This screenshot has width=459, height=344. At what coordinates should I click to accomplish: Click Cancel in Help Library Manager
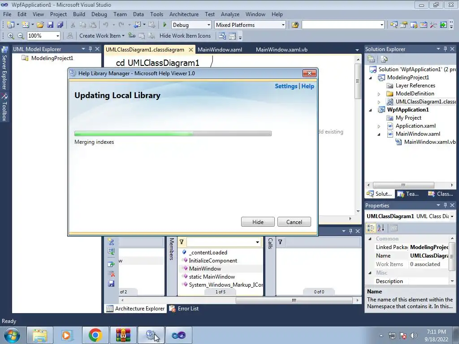(x=294, y=222)
